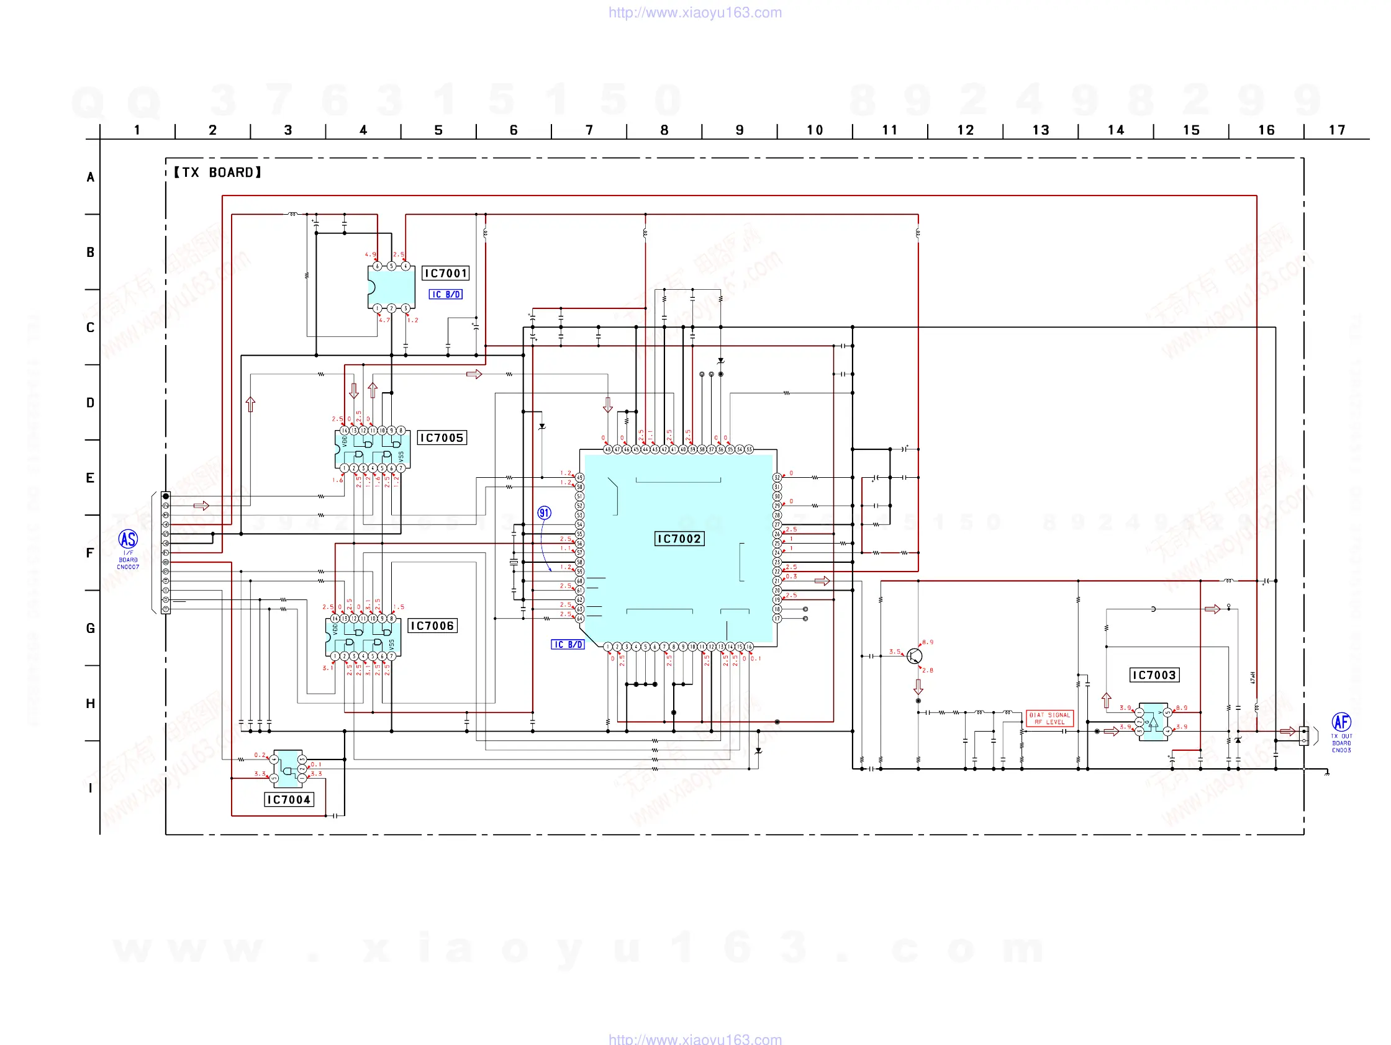
Task: Click the IC7002 label box
Action: pyautogui.click(x=679, y=539)
